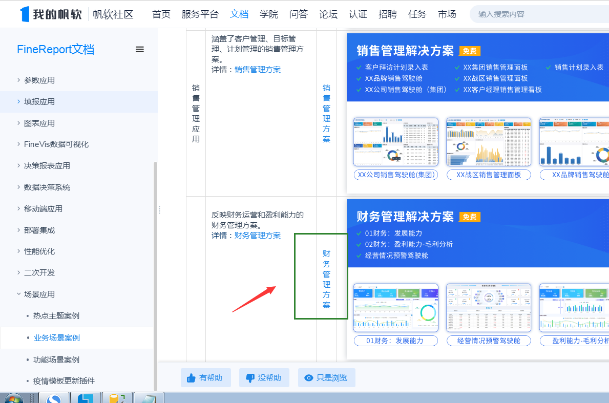Click 02财务：盈利能力-毛利分析 in the finance banner

409,244
